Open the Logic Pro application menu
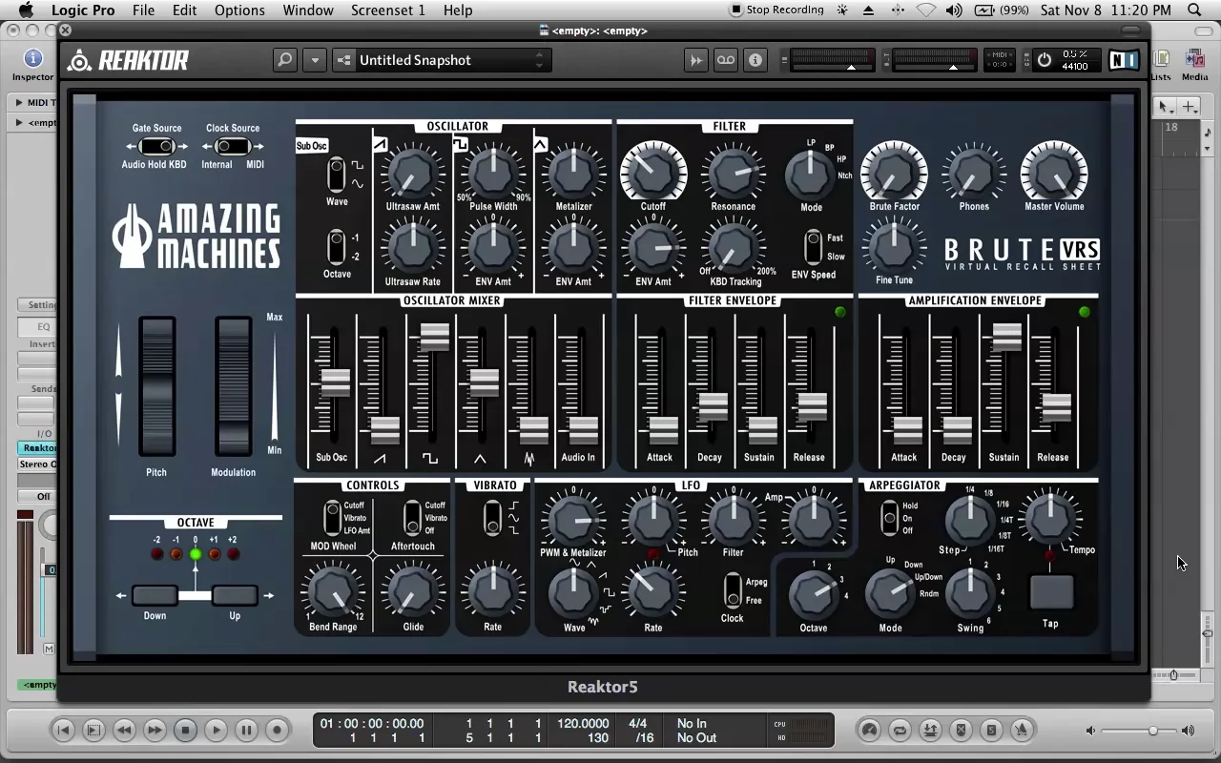 83,10
